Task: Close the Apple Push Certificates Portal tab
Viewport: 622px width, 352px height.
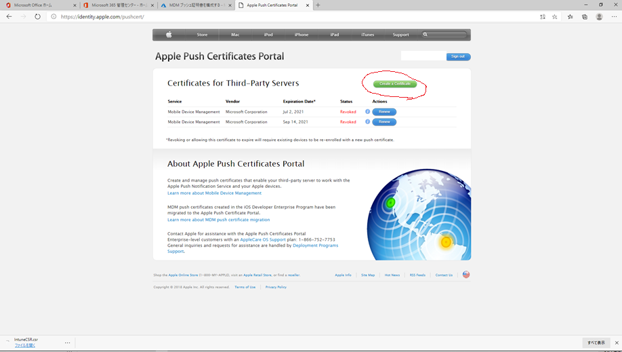Action: [x=308, y=5]
